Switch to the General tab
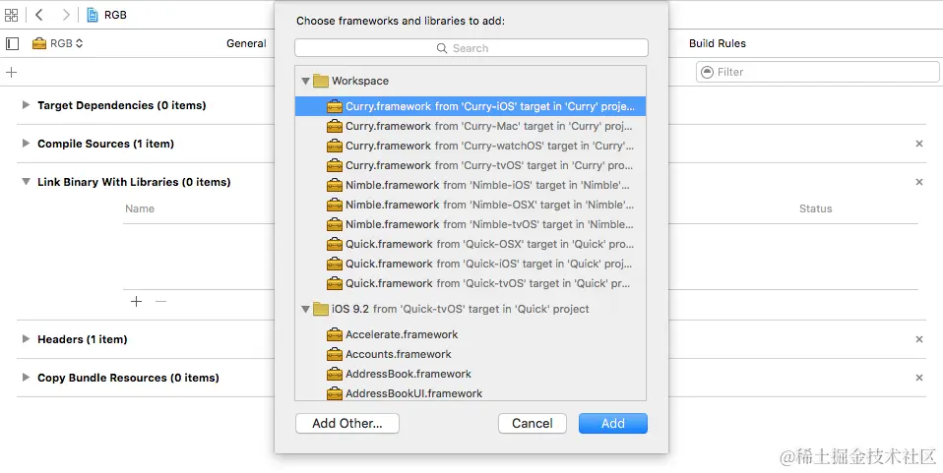Screen dimensions: 943x473 246,43
